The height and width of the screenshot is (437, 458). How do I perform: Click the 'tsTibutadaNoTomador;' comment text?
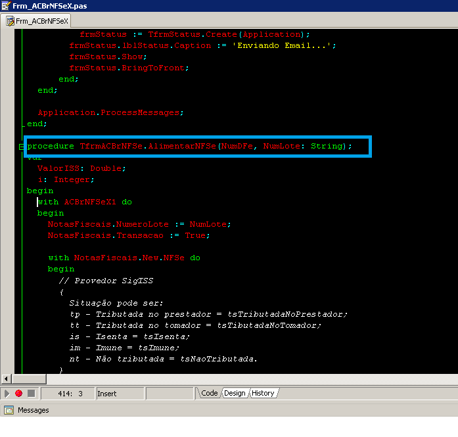click(269, 325)
